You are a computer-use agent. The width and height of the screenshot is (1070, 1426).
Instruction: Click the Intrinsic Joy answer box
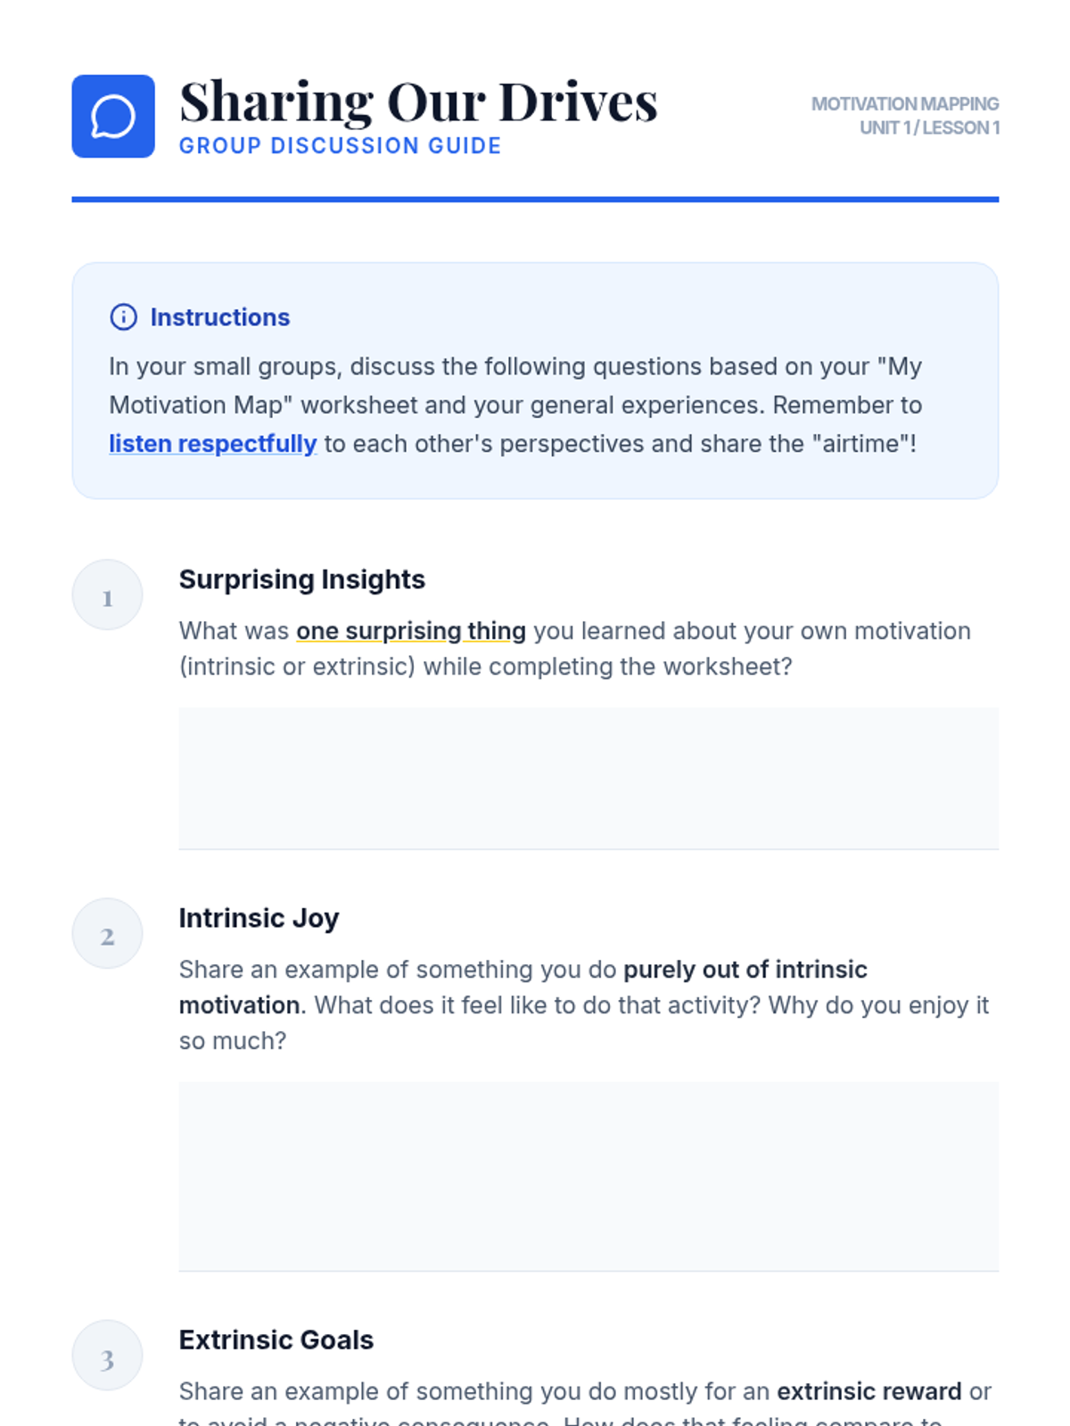[588, 1176]
